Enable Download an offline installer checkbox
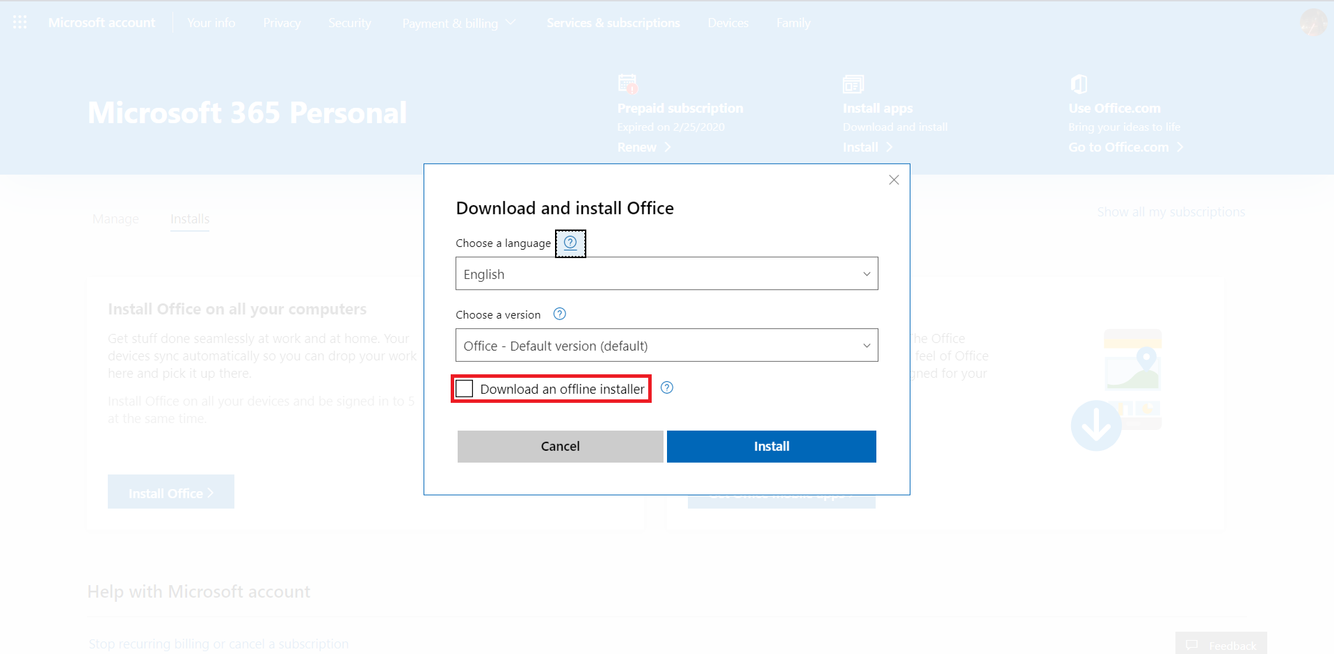The height and width of the screenshot is (654, 1334). [x=465, y=389]
